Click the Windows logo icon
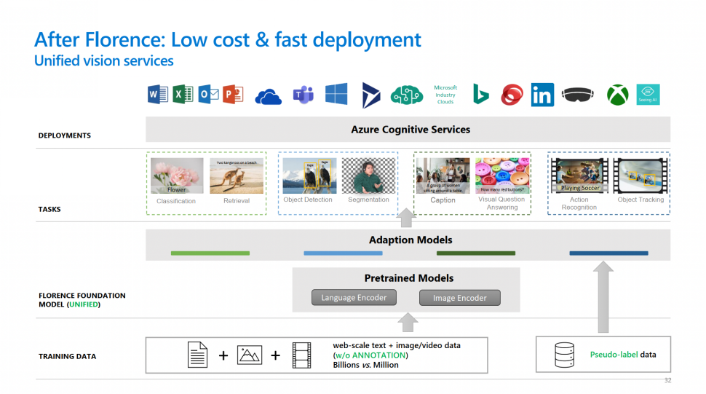Viewport: 706px width, 394px height. pyautogui.click(x=336, y=95)
